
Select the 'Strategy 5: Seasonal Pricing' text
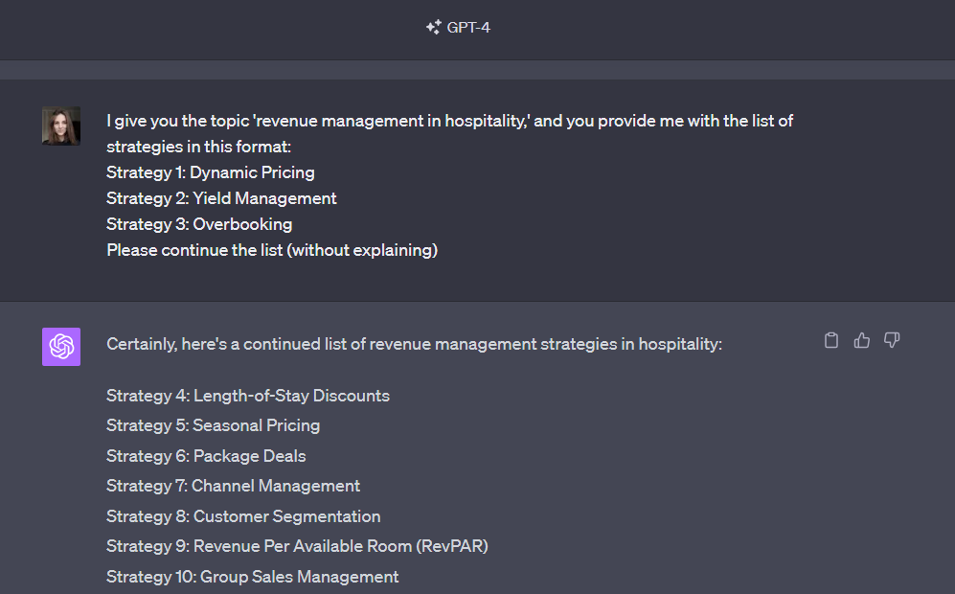tap(214, 425)
